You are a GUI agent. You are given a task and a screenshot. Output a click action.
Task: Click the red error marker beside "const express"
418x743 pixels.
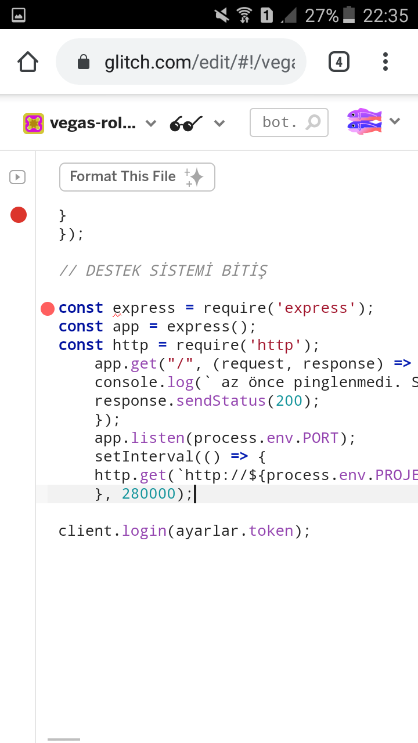point(48,308)
